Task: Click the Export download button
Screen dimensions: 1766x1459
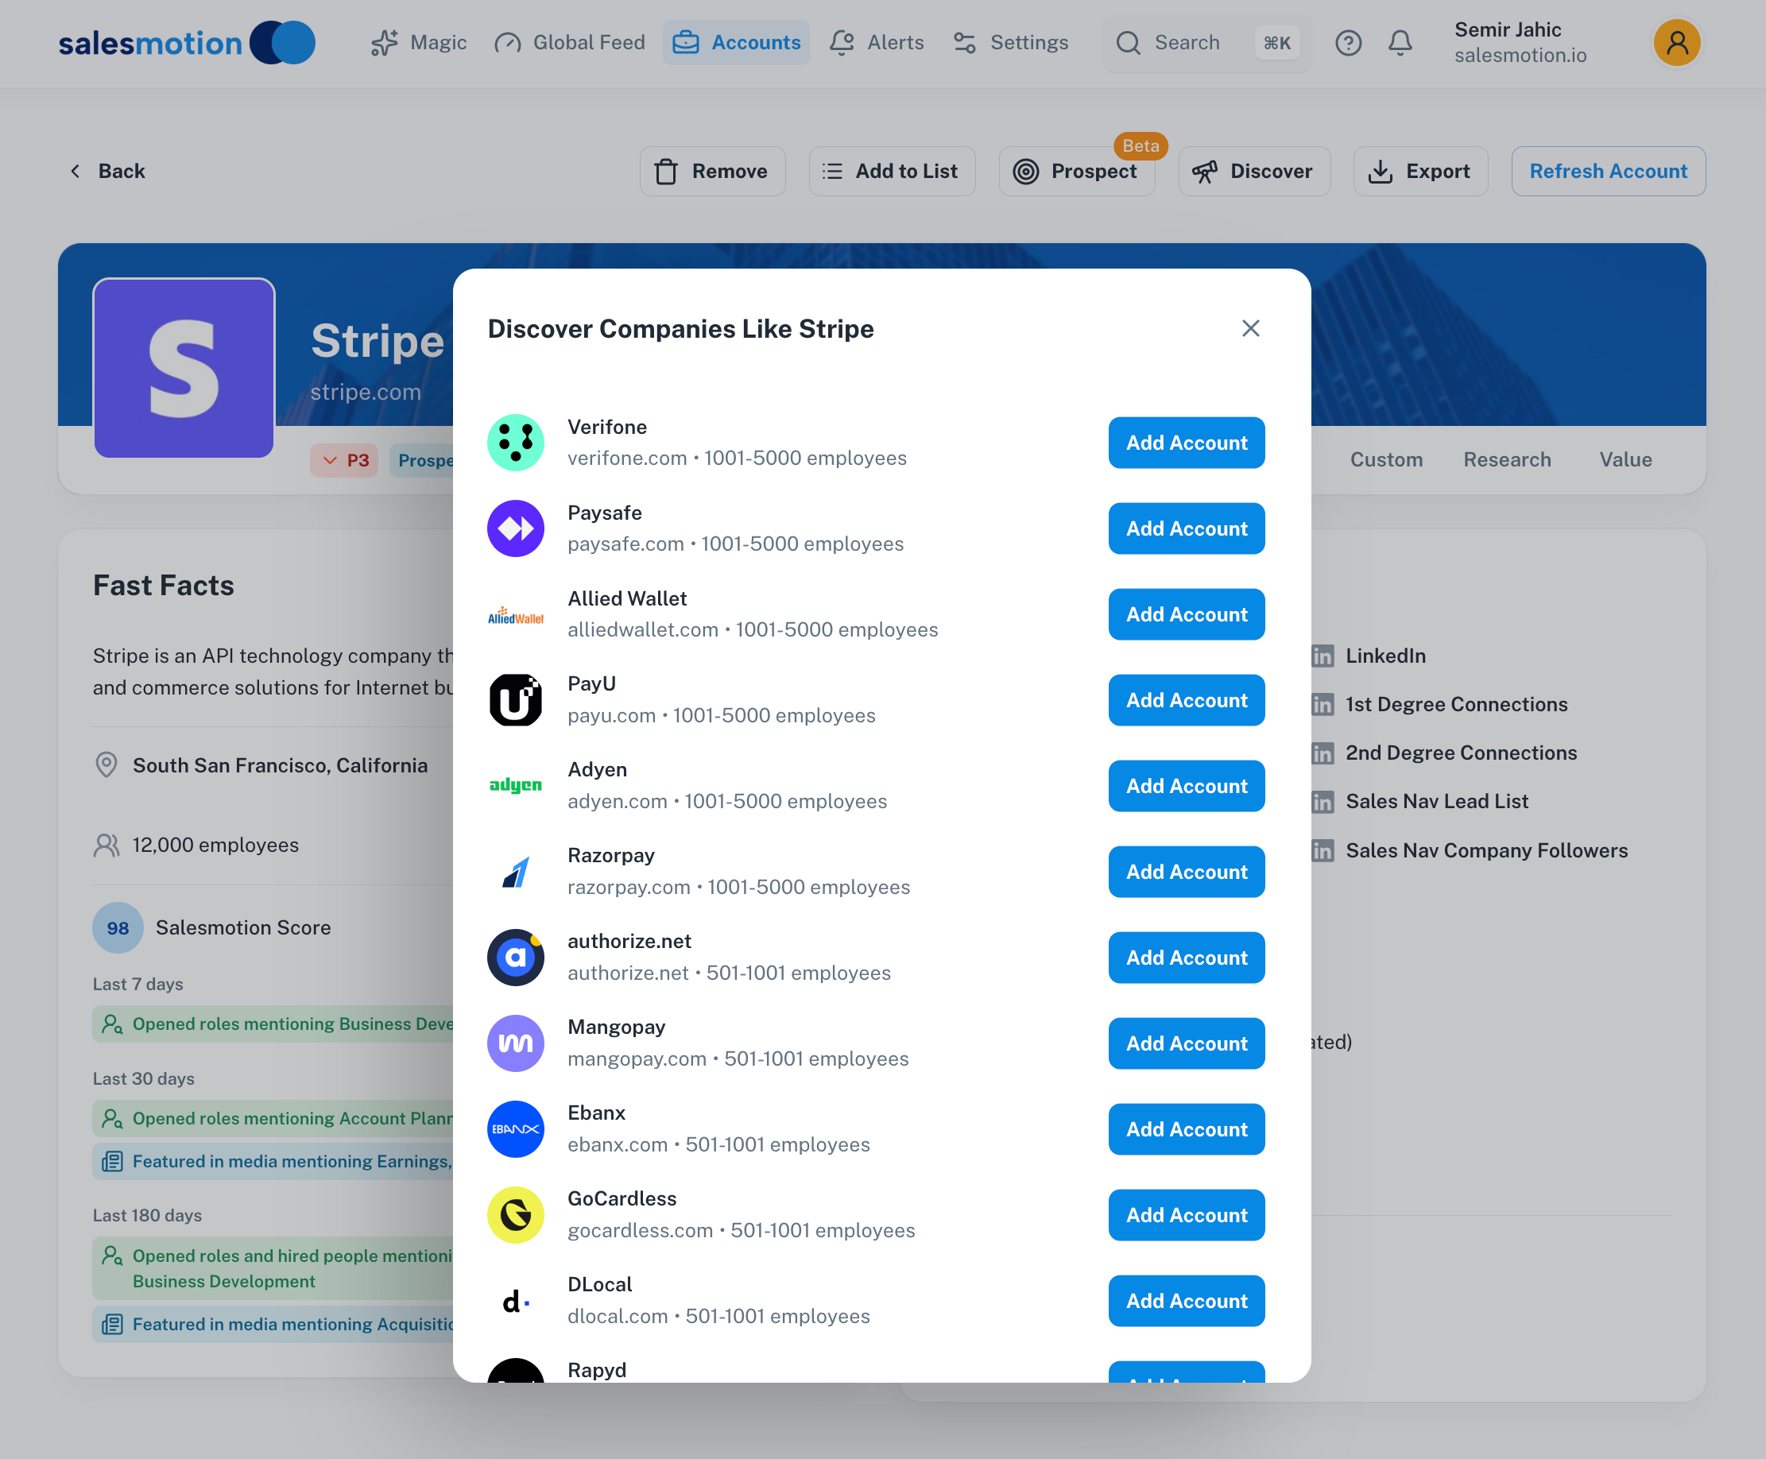Action: (1419, 172)
